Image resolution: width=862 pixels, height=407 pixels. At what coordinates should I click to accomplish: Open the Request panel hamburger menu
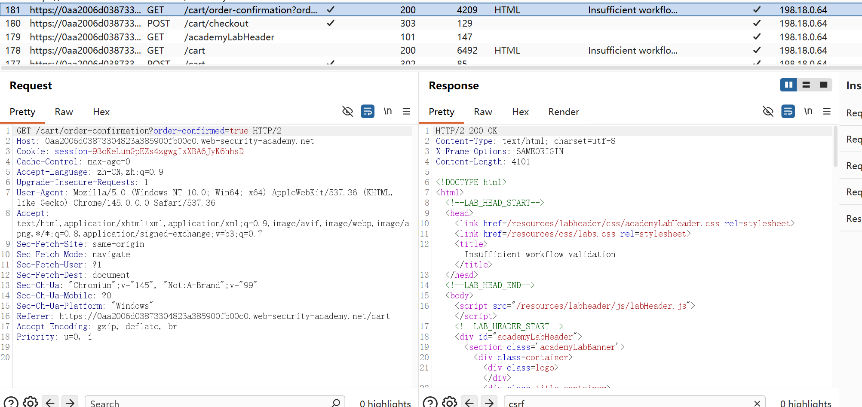click(x=406, y=112)
